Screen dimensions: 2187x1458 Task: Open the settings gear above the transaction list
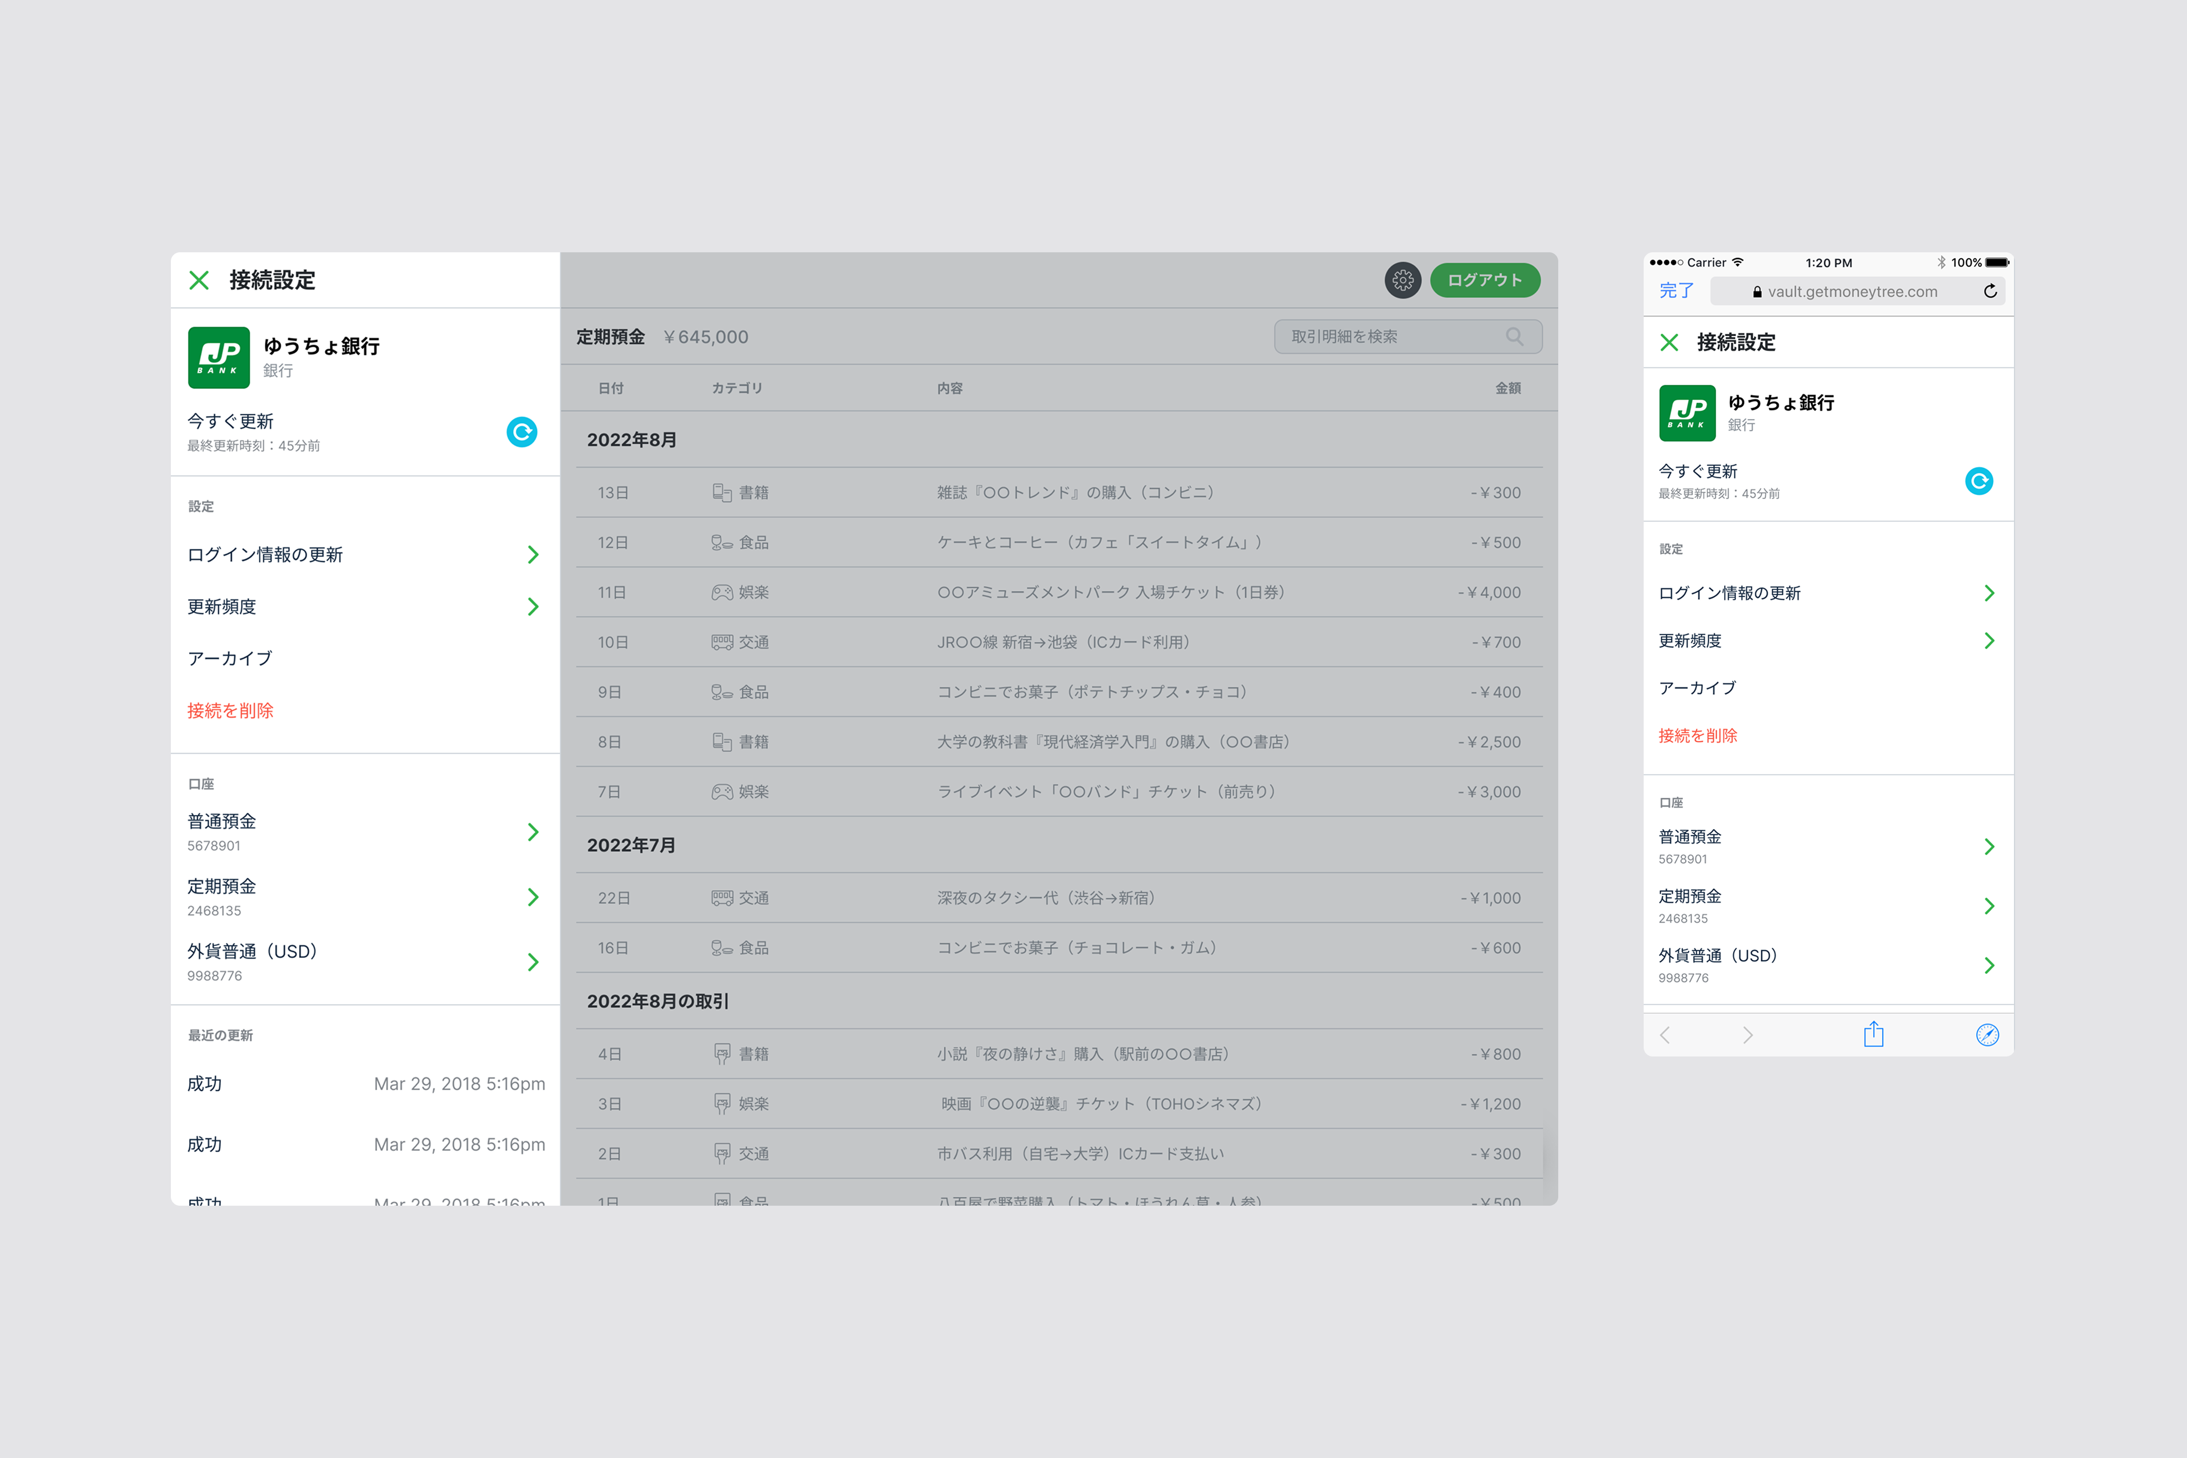click(x=1403, y=280)
